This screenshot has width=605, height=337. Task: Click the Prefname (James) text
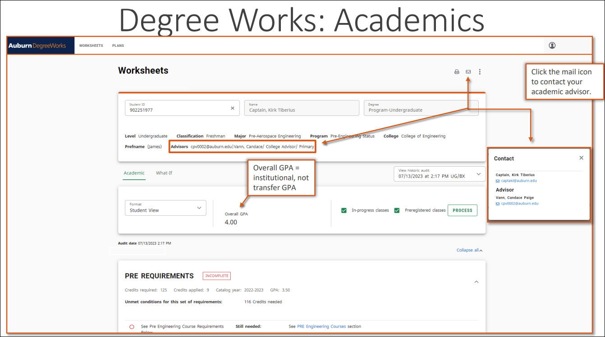click(143, 147)
